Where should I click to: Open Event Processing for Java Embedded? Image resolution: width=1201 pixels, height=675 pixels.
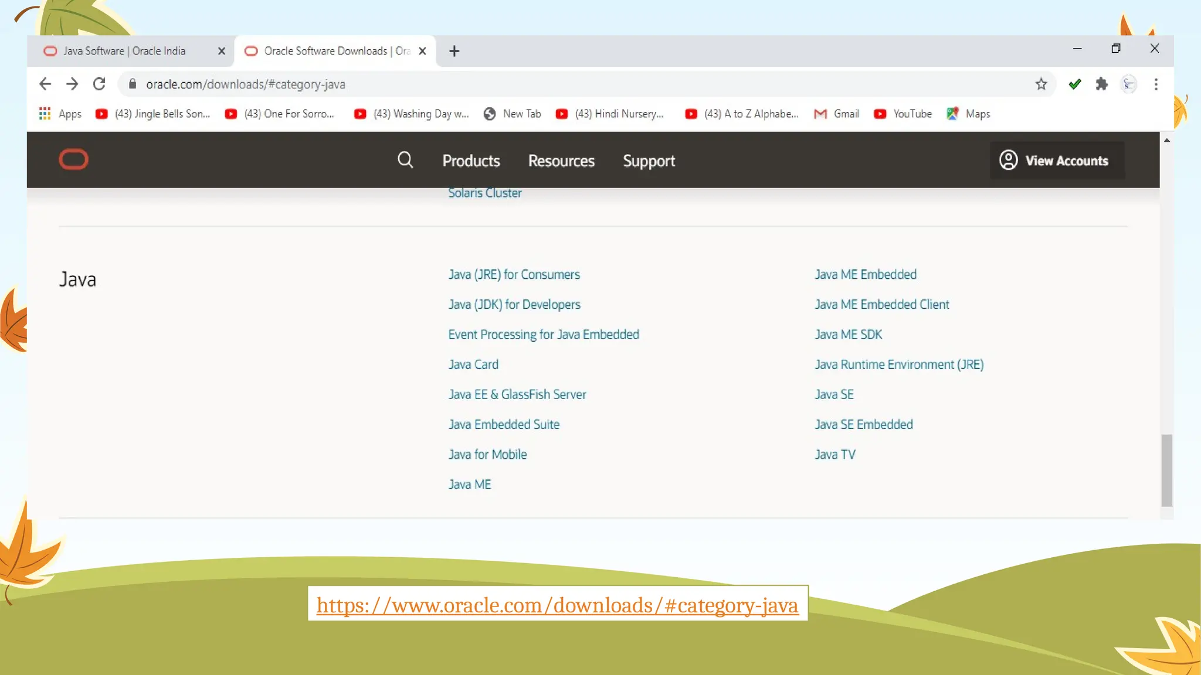[x=544, y=335]
